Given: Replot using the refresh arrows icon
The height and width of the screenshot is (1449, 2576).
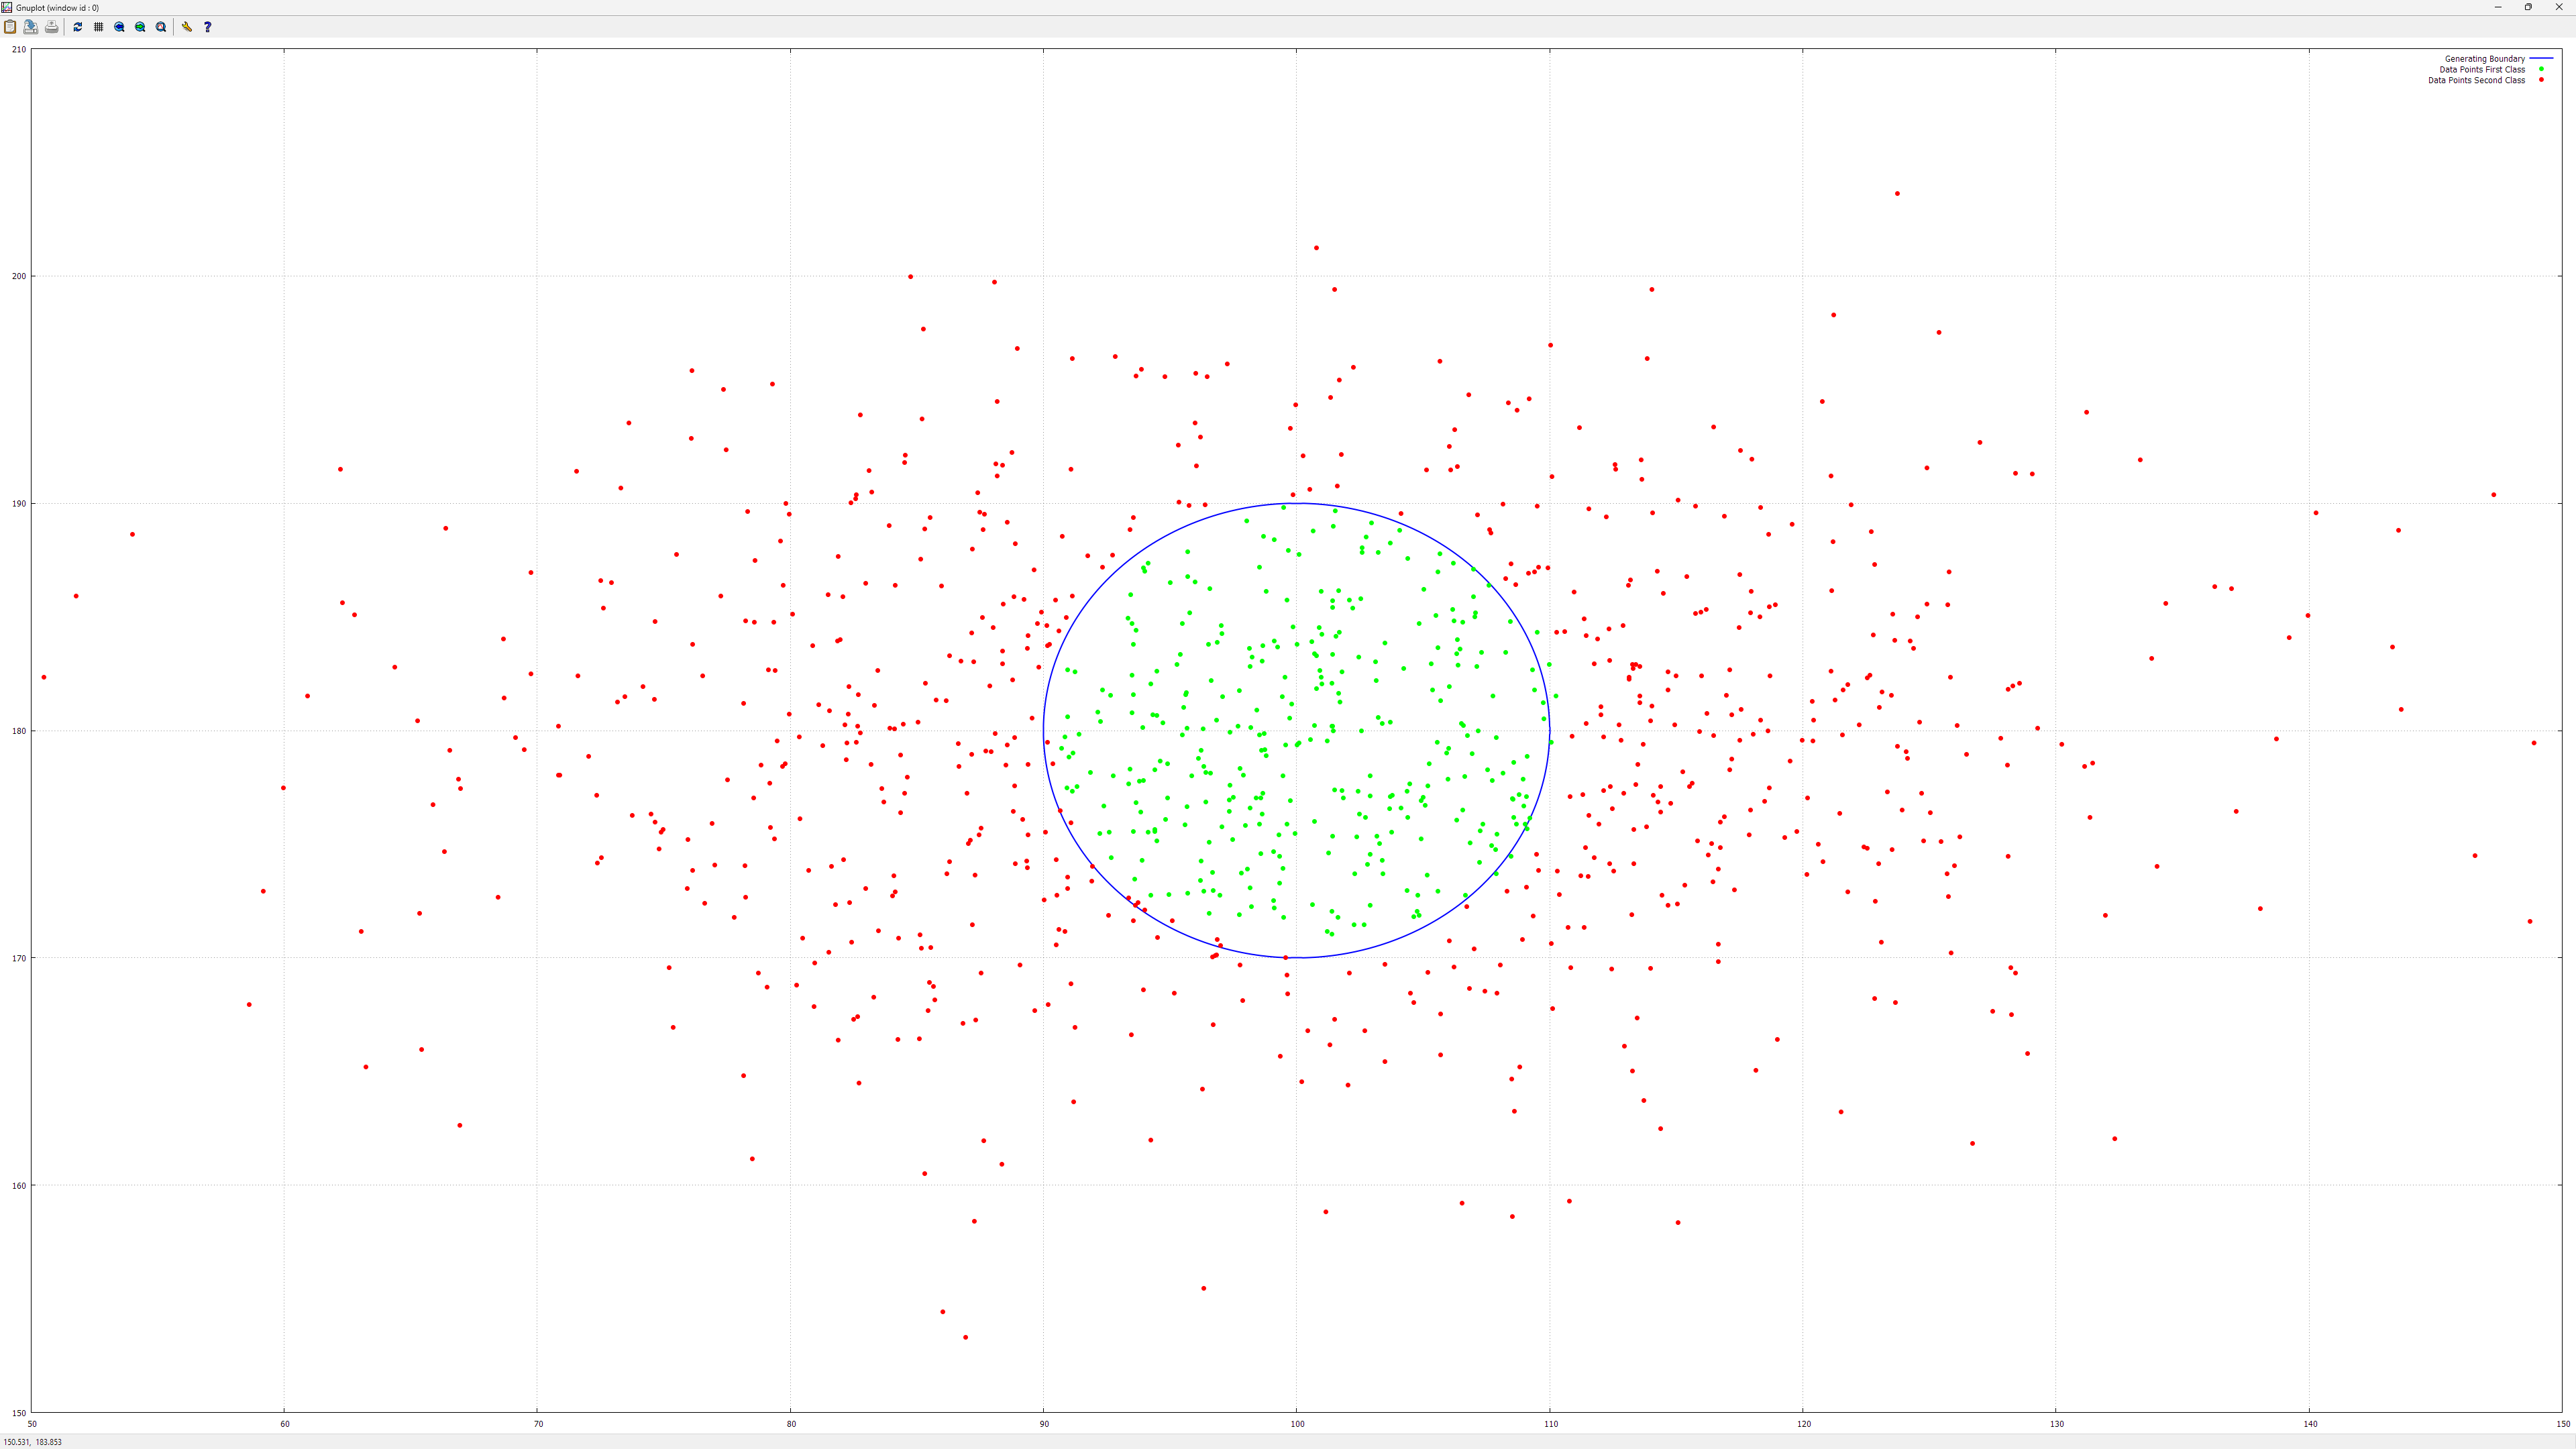Looking at the screenshot, I should (78, 27).
